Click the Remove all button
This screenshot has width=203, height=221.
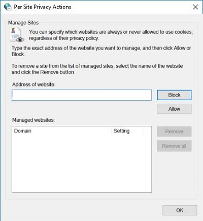(174, 146)
